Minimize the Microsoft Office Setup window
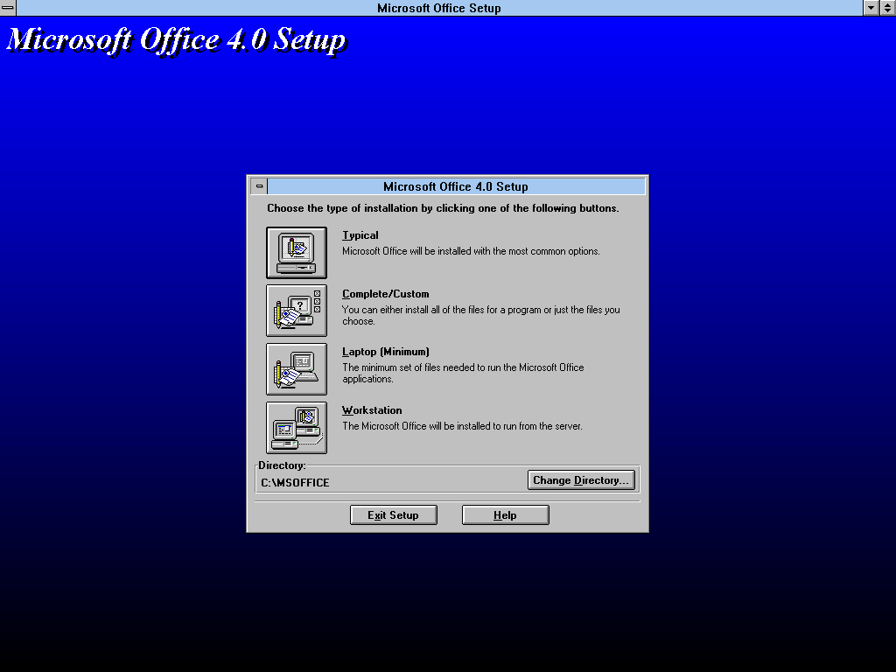 [871, 7]
